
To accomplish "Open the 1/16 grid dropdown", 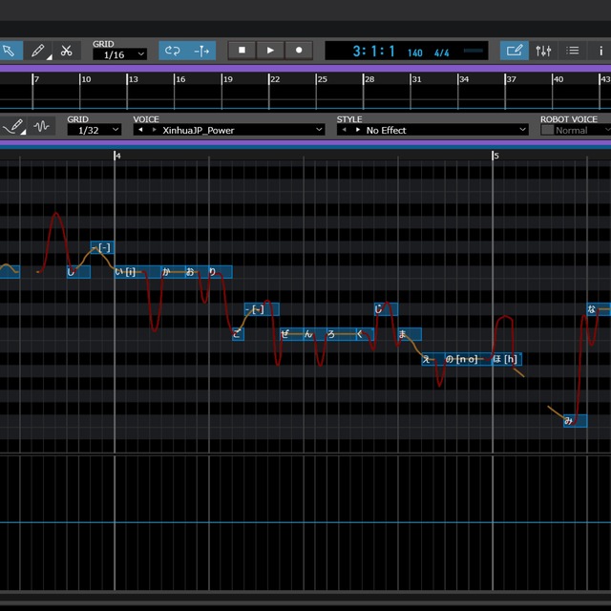I will (119, 54).
